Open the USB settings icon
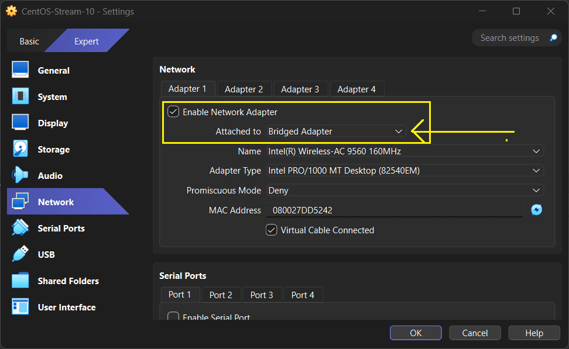 click(20, 254)
